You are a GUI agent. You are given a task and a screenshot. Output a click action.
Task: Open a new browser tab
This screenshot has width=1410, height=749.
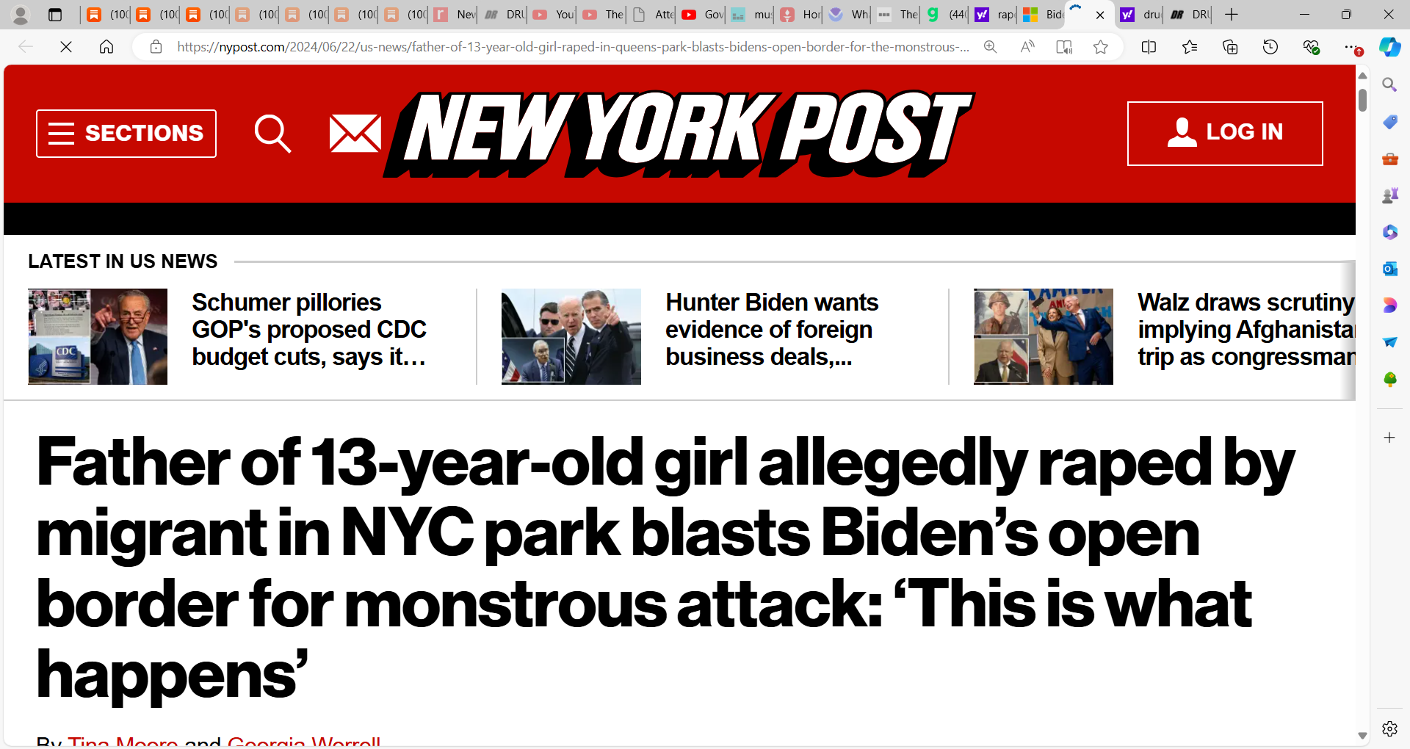tap(1232, 15)
